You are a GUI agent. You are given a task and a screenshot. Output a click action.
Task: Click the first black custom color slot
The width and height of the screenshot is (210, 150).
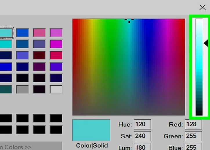point(6,118)
